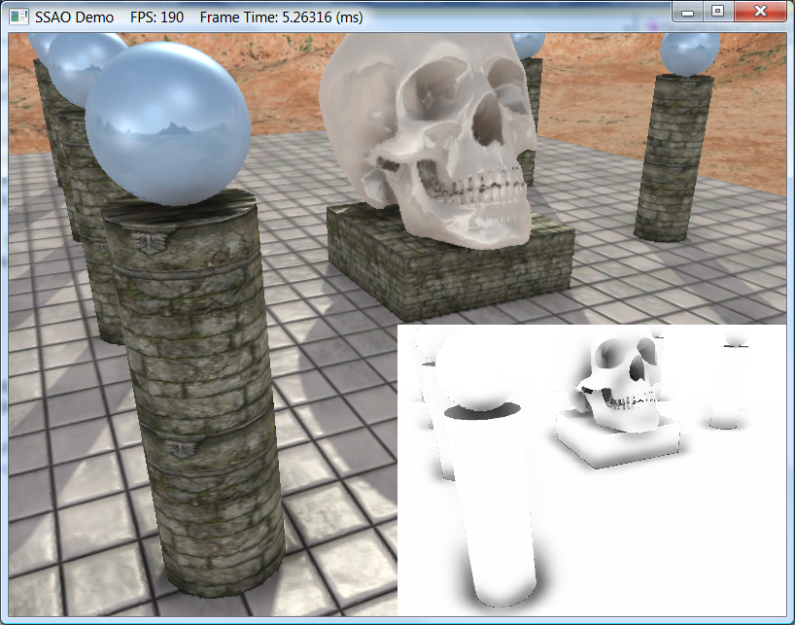The image size is (795, 625).
Task: Minimize the SSAO Demo window
Action: 689,12
